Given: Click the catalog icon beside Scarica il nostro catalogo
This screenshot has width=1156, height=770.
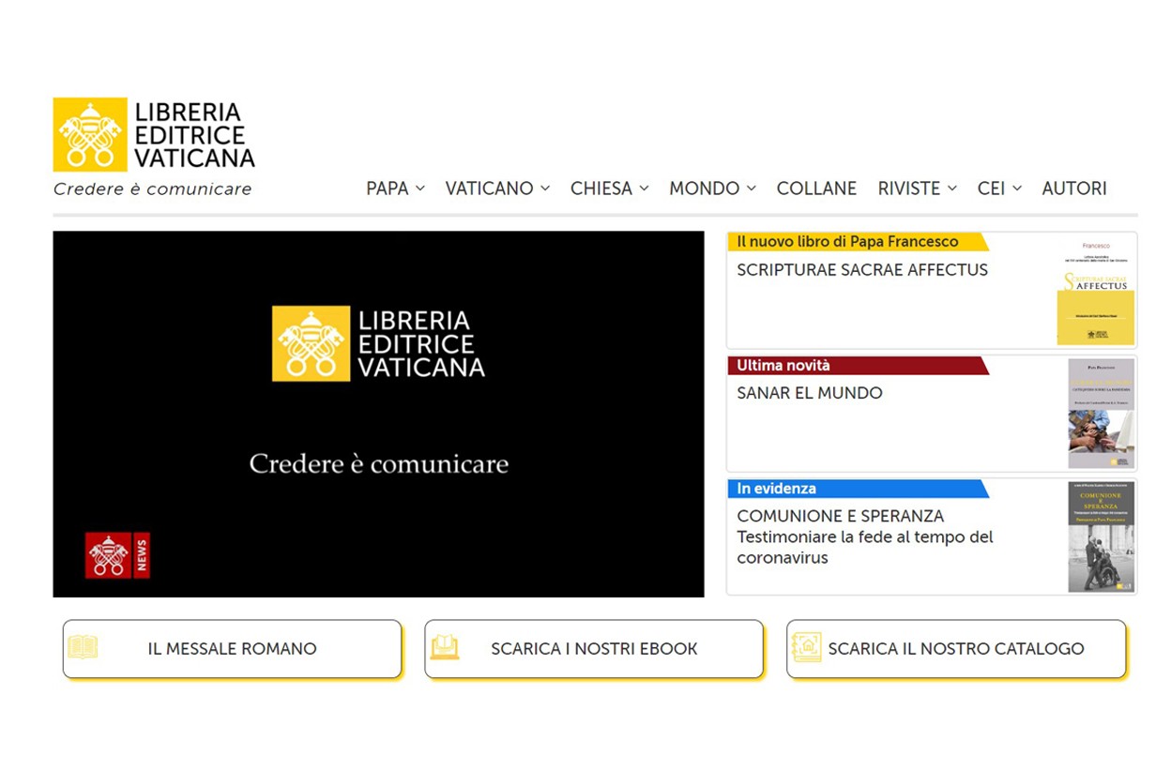Looking at the screenshot, I should coord(806,647).
